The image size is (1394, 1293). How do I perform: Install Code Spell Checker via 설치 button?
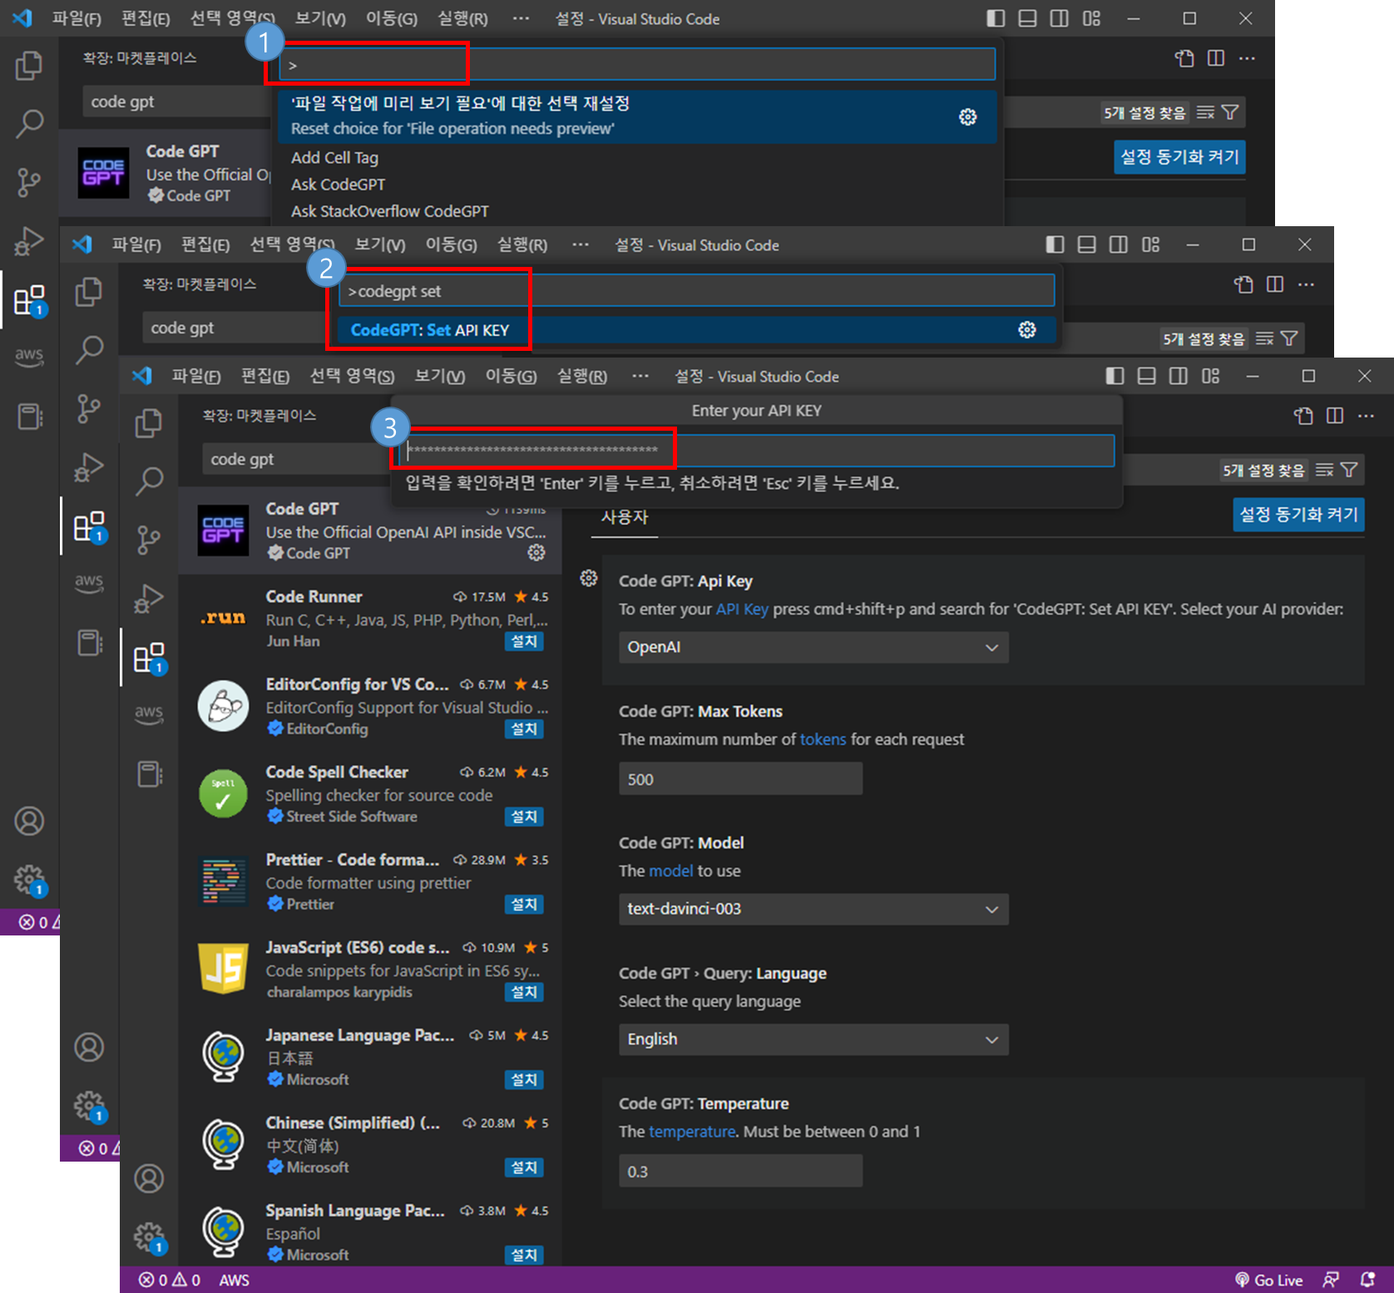pyautogui.click(x=524, y=817)
